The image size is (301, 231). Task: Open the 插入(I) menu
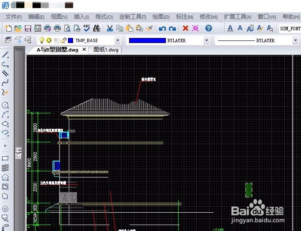tap(81, 17)
